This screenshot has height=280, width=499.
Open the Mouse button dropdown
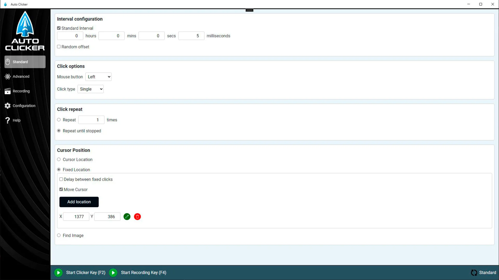[99, 77]
